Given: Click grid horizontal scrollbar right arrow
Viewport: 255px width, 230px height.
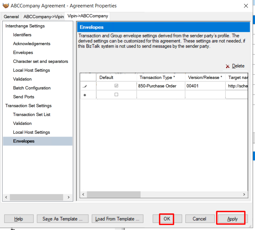Looking at the screenshot, I should 244,195.
